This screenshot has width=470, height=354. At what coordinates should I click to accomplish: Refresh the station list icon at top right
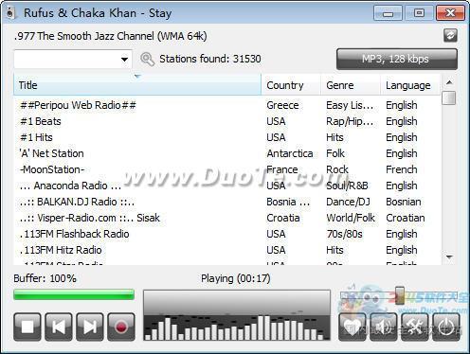(450, 35)
